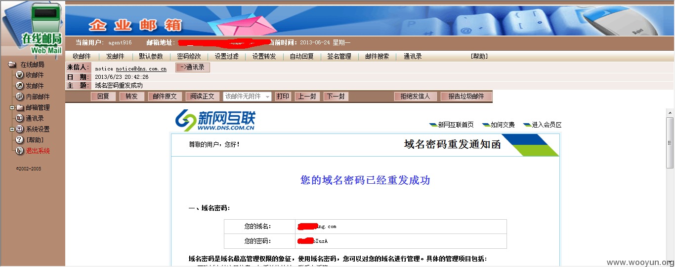This screenshot has height=267, width=675.
Task: Expand the 邮箱管理 tree node
Action: 12,107
